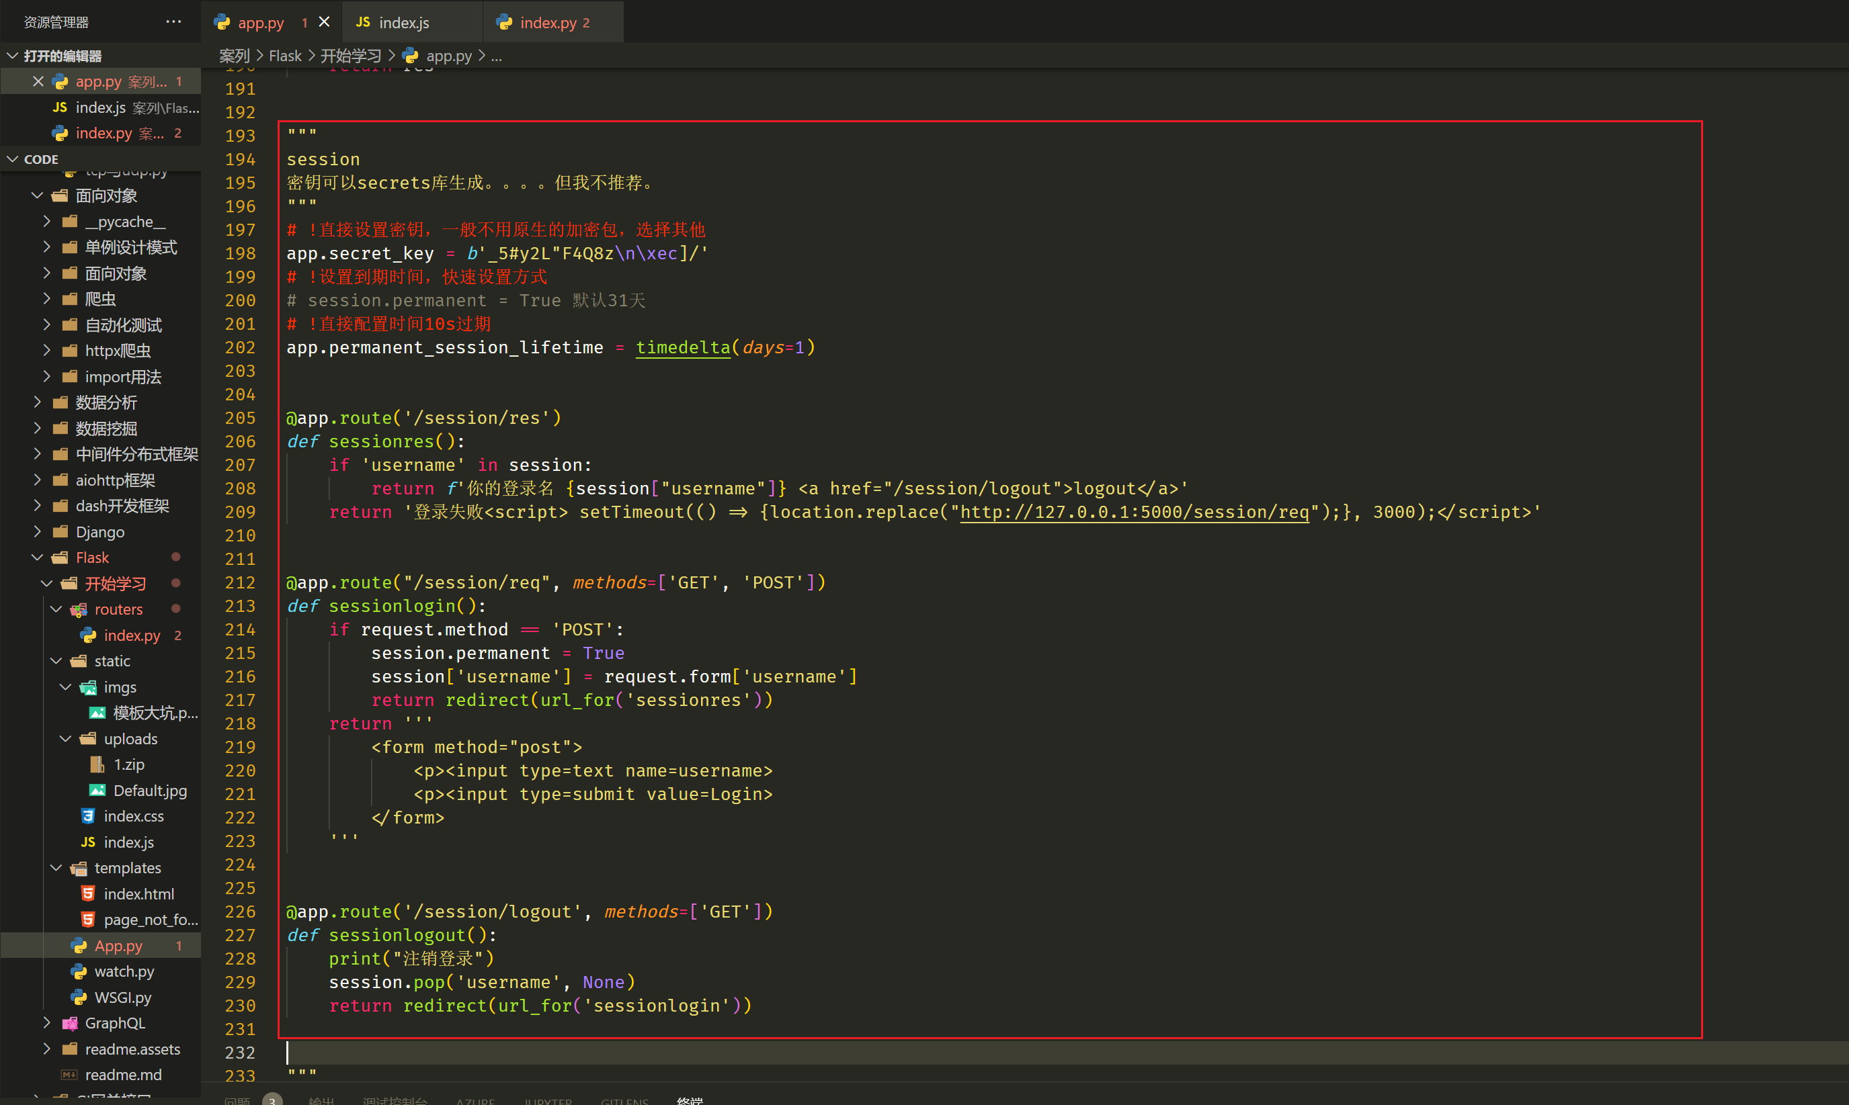Expand the GraphQL folder
The width and height of the screenshot is (1849, 1105).
(x=115, y=1023)
